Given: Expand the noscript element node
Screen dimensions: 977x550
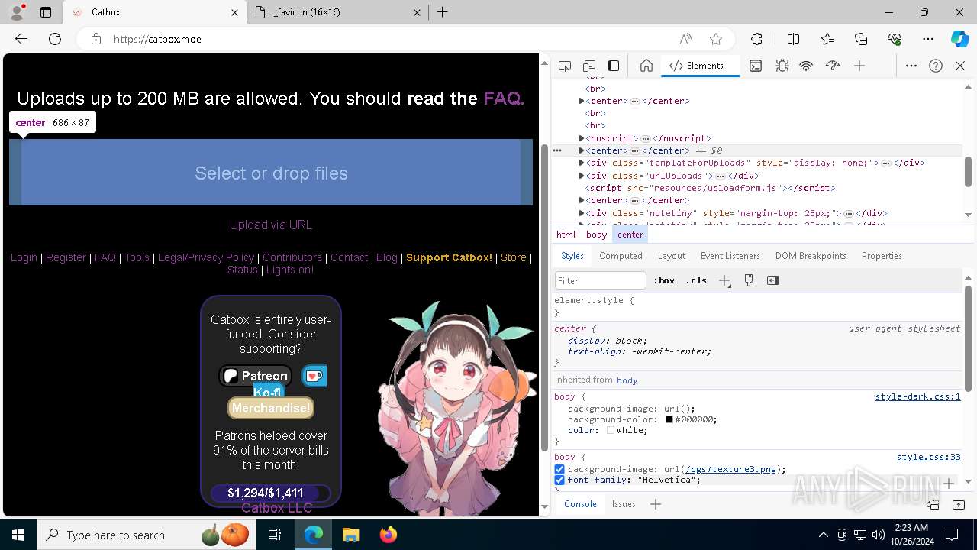Looking at the screenshot, I should [x=582, y=138].
